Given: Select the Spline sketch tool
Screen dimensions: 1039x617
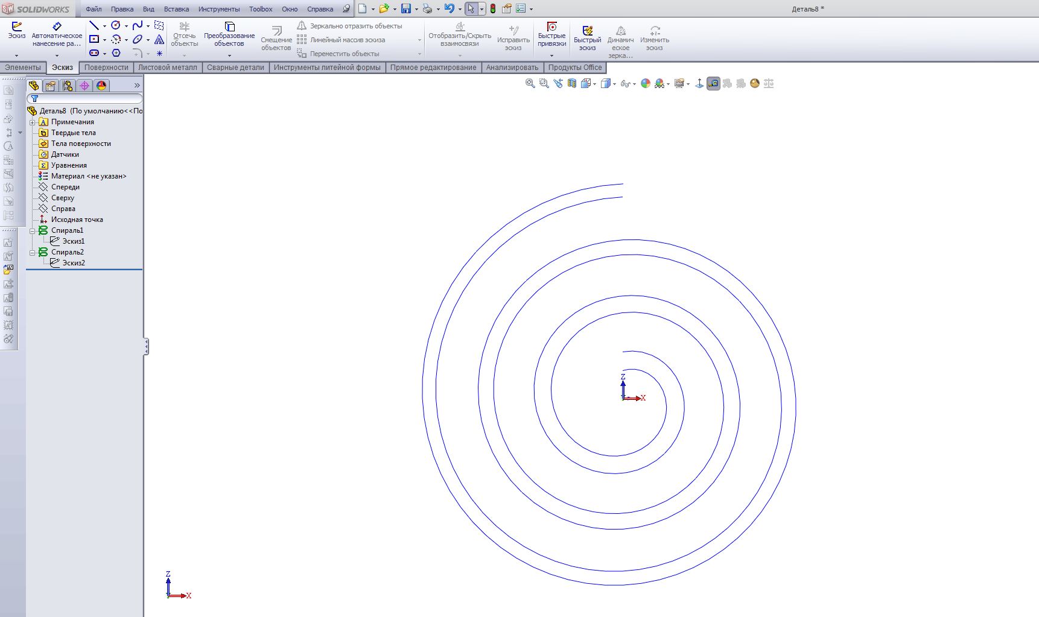Looking at the screenshot, I should coord(138,25).
